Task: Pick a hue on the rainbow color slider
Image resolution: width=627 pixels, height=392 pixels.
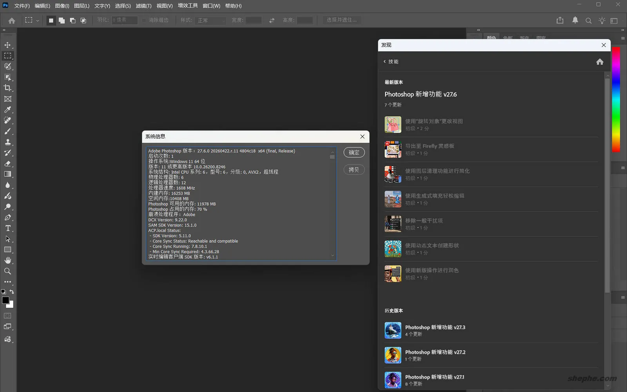Action: 616,99
